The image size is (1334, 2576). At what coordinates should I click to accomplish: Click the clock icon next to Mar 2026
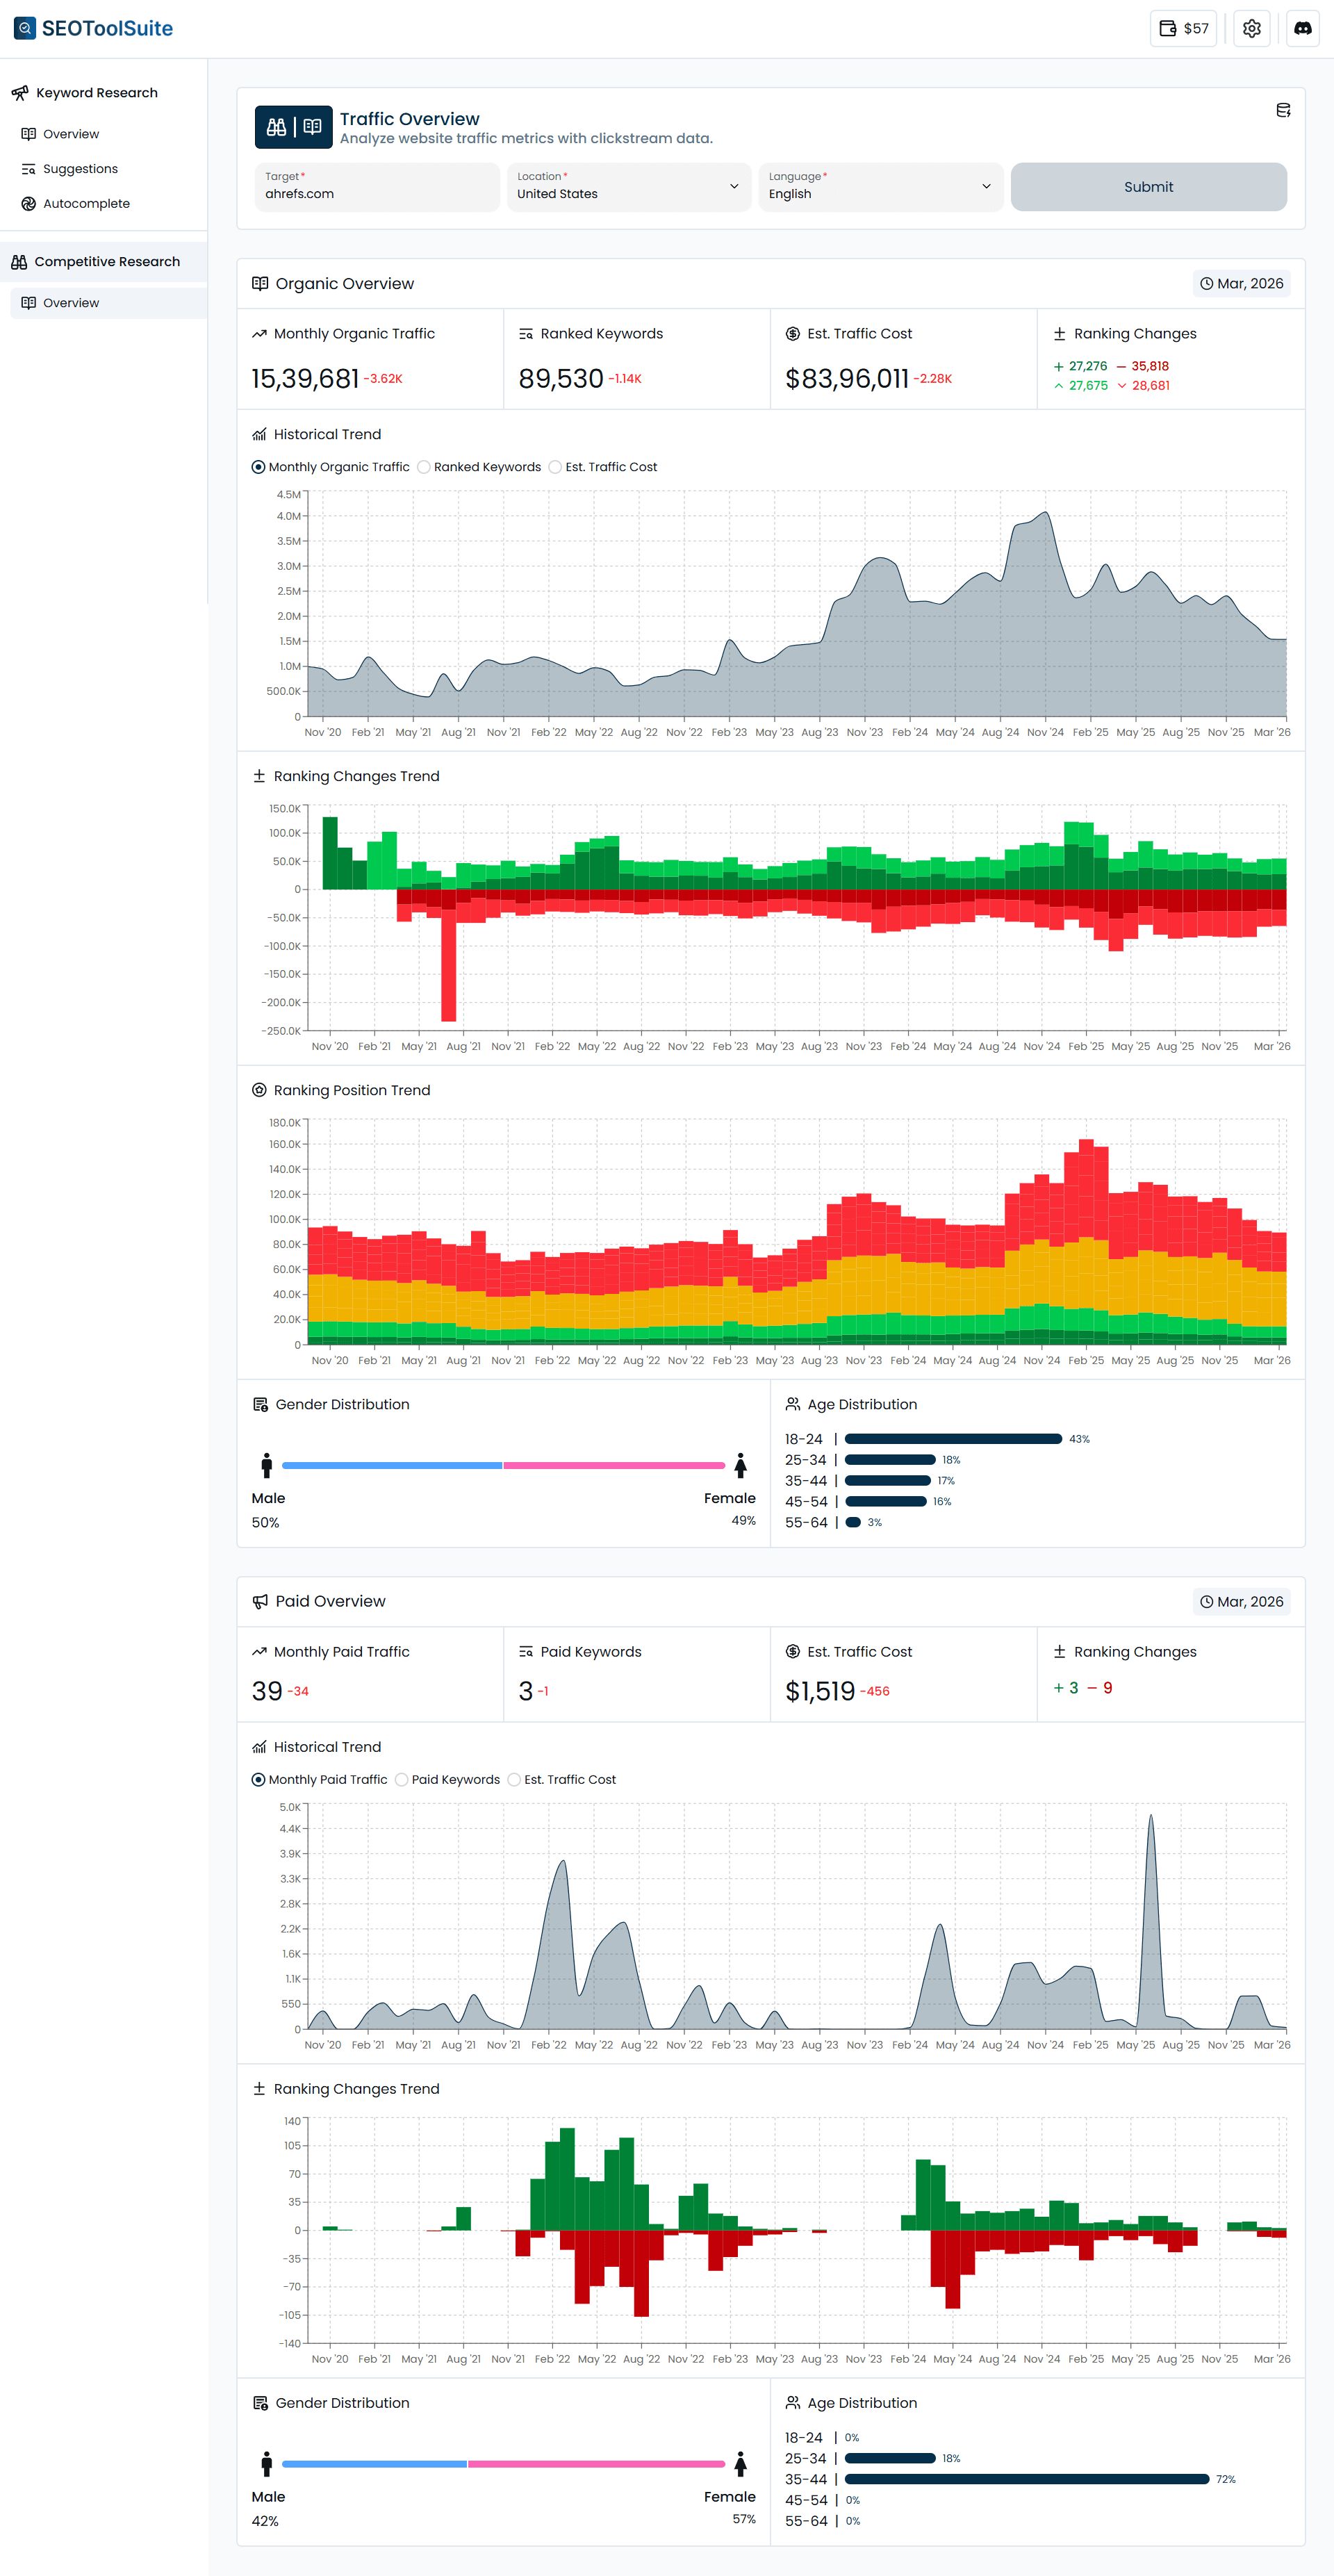tap(1206, 283)
